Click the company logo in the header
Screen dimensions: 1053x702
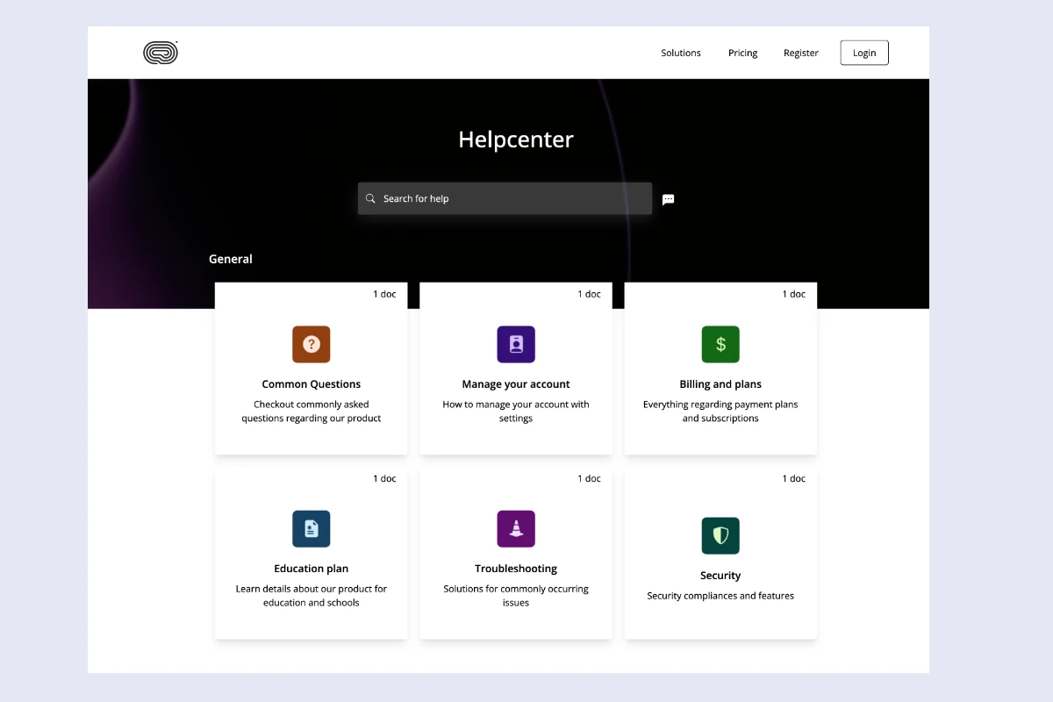pos(161,53)
